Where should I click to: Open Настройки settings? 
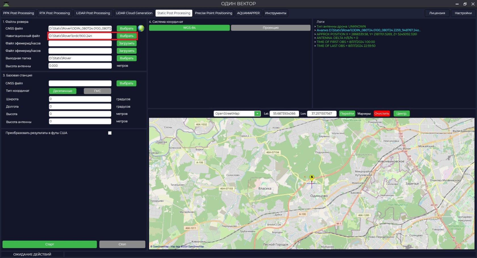[463, 13]
